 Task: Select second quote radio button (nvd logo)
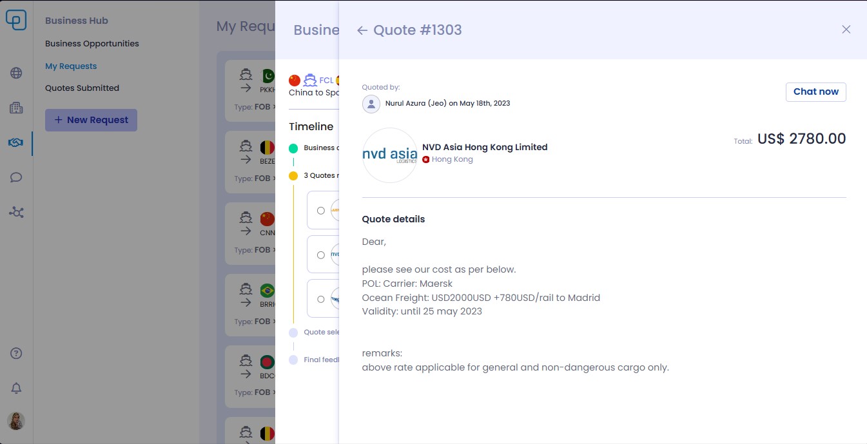pos(321,255)
